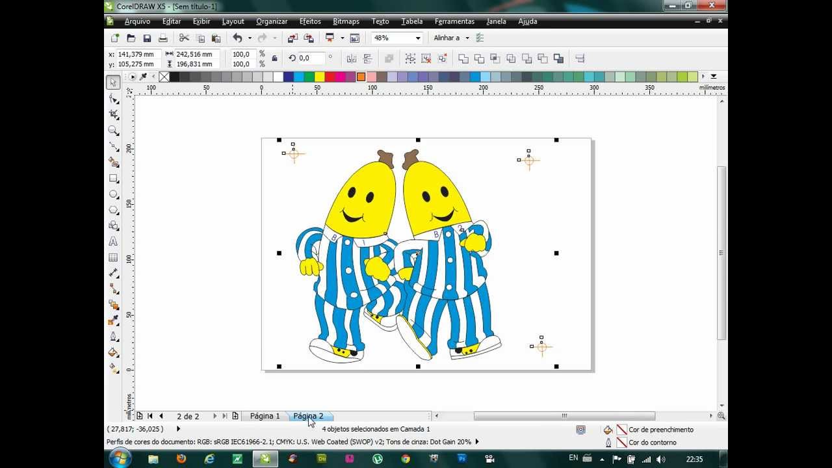Click the no-color X swatch
Image resolution: width=832 pixels, height=468 pixels.
point(164,77)
